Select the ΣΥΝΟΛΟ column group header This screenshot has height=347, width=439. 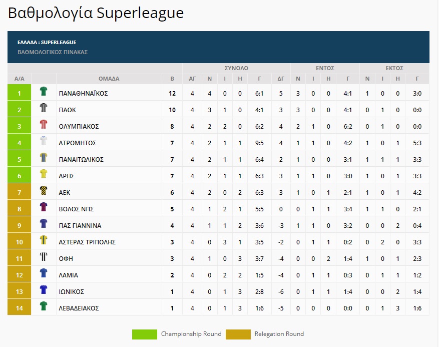point(236,68)
